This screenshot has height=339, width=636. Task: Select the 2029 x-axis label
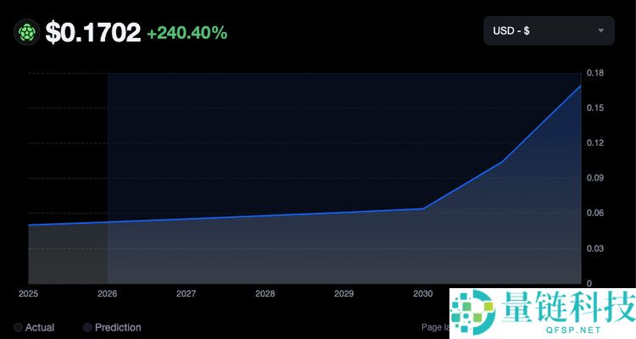pyautogui.click(x=343, y=293)
